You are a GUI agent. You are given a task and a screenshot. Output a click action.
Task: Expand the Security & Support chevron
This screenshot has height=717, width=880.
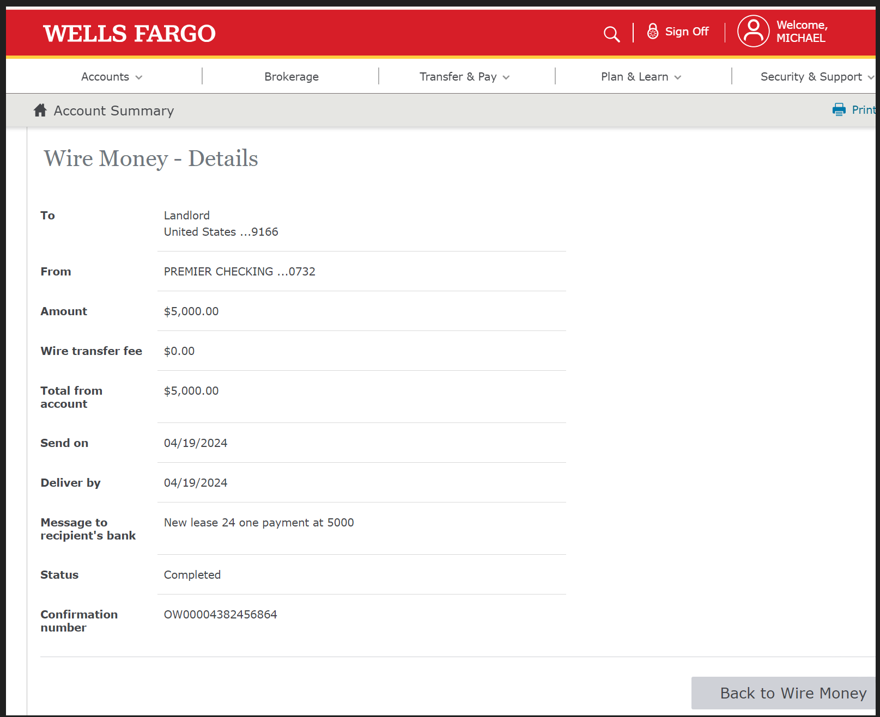[870, 77]
